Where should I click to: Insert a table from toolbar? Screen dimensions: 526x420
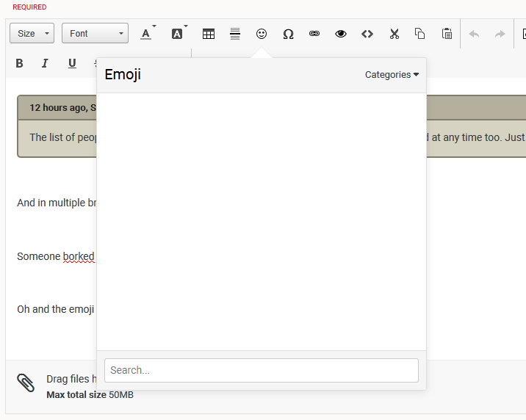tap(209, 34)
